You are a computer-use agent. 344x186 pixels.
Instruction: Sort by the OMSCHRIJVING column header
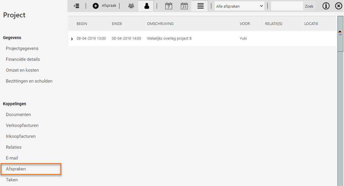tap(160, 24)
